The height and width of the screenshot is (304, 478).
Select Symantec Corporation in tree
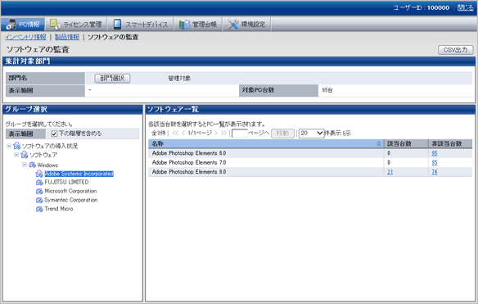click(x=71, y=200)
